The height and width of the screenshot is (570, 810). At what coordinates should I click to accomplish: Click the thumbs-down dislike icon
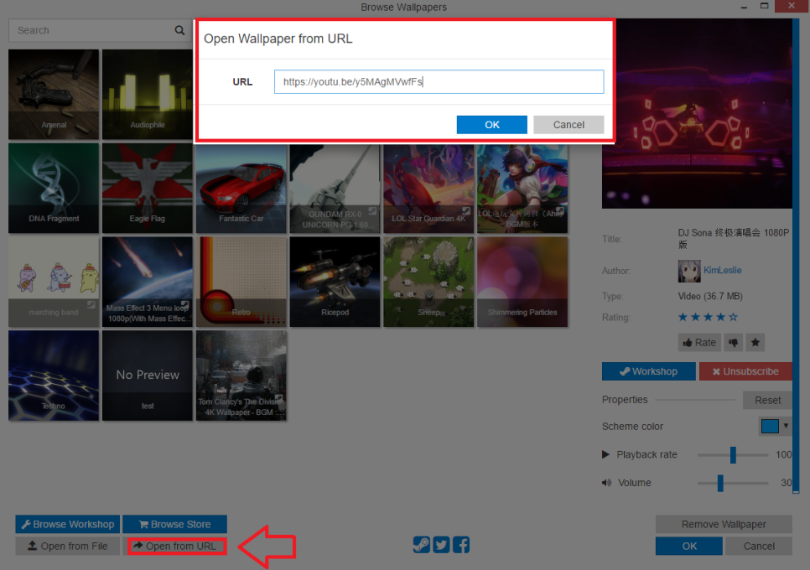tap(733, 342)
